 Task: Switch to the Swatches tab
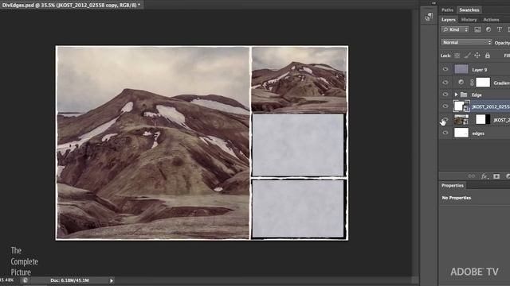(469, 10)
